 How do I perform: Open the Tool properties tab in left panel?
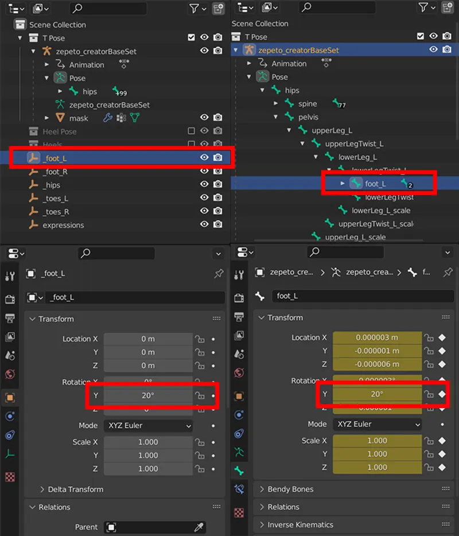[x=10, y=276]
